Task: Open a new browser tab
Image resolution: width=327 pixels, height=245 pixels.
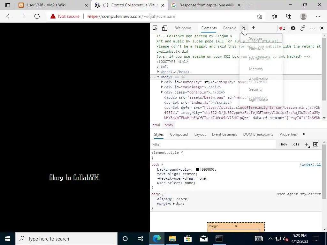Action: (250, 5)
